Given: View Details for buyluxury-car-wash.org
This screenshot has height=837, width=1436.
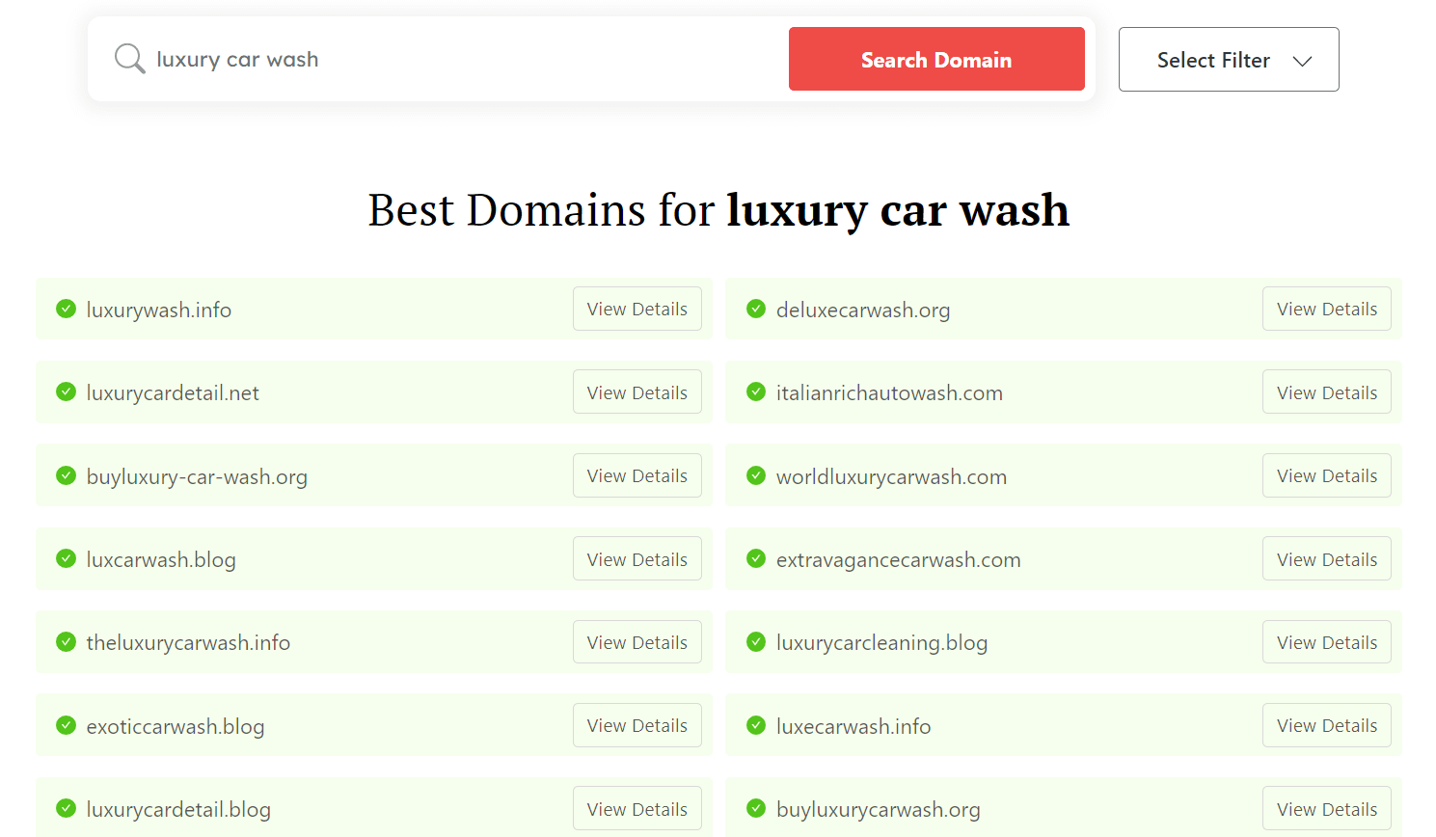Looking at the screenshot, I should pyautogui.click(x=637, y=475).
